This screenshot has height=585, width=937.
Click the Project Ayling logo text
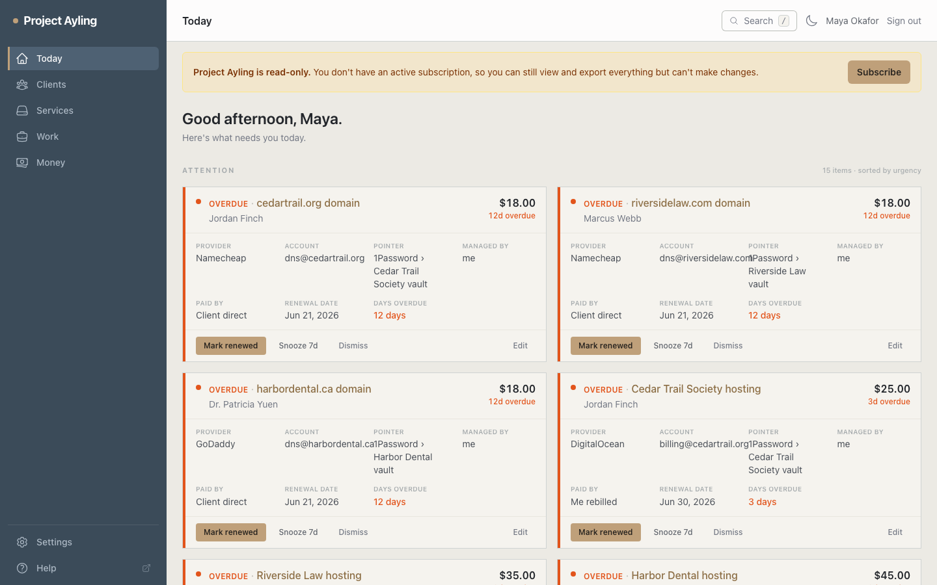pos(61,21)
